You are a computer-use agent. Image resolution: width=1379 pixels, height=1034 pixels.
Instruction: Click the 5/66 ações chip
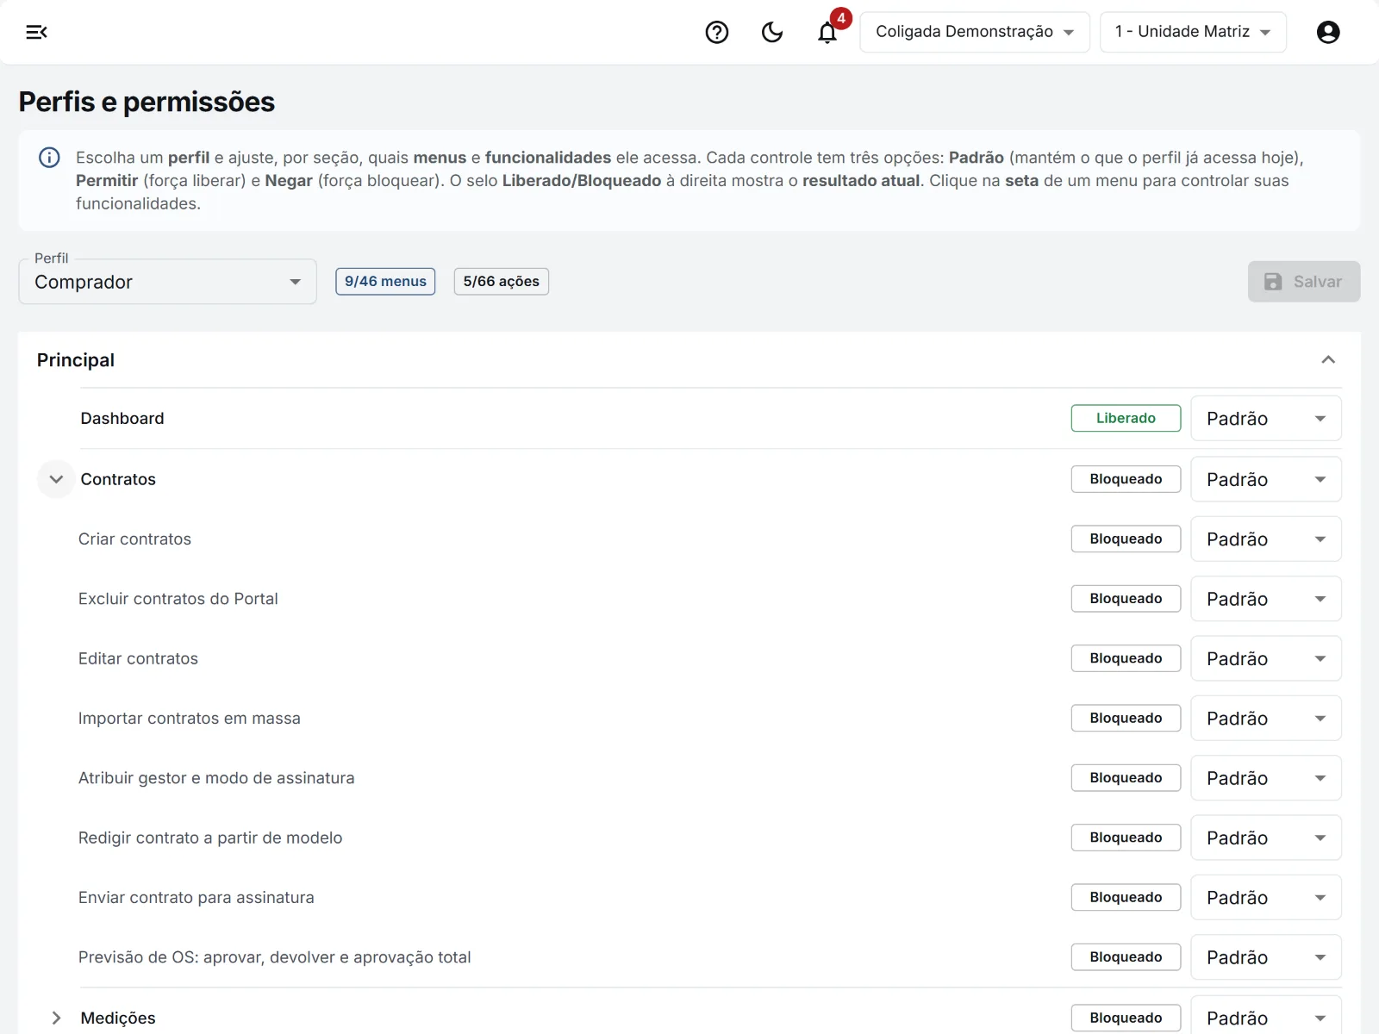(502, 282)
